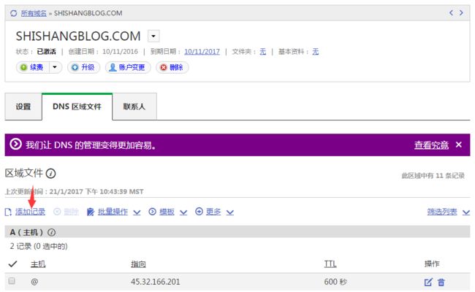Viewport: 475px width, 292px height.
Task: Click the 更多 link
Action: [213, 212]
